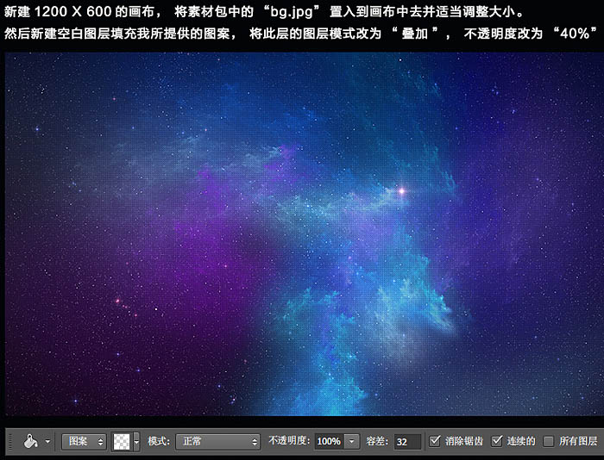Click the 容差 tolerance field showing 32

407,442
